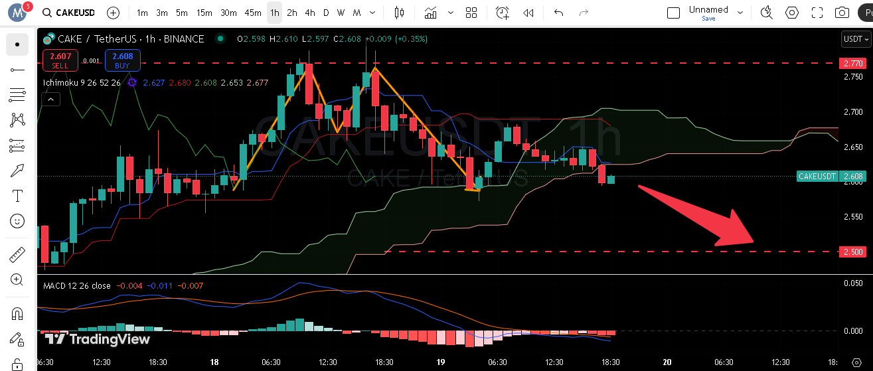This screenshot has height=371, width=873.
Task: Take a chart snapshot with camera
Action: (842, 13)
